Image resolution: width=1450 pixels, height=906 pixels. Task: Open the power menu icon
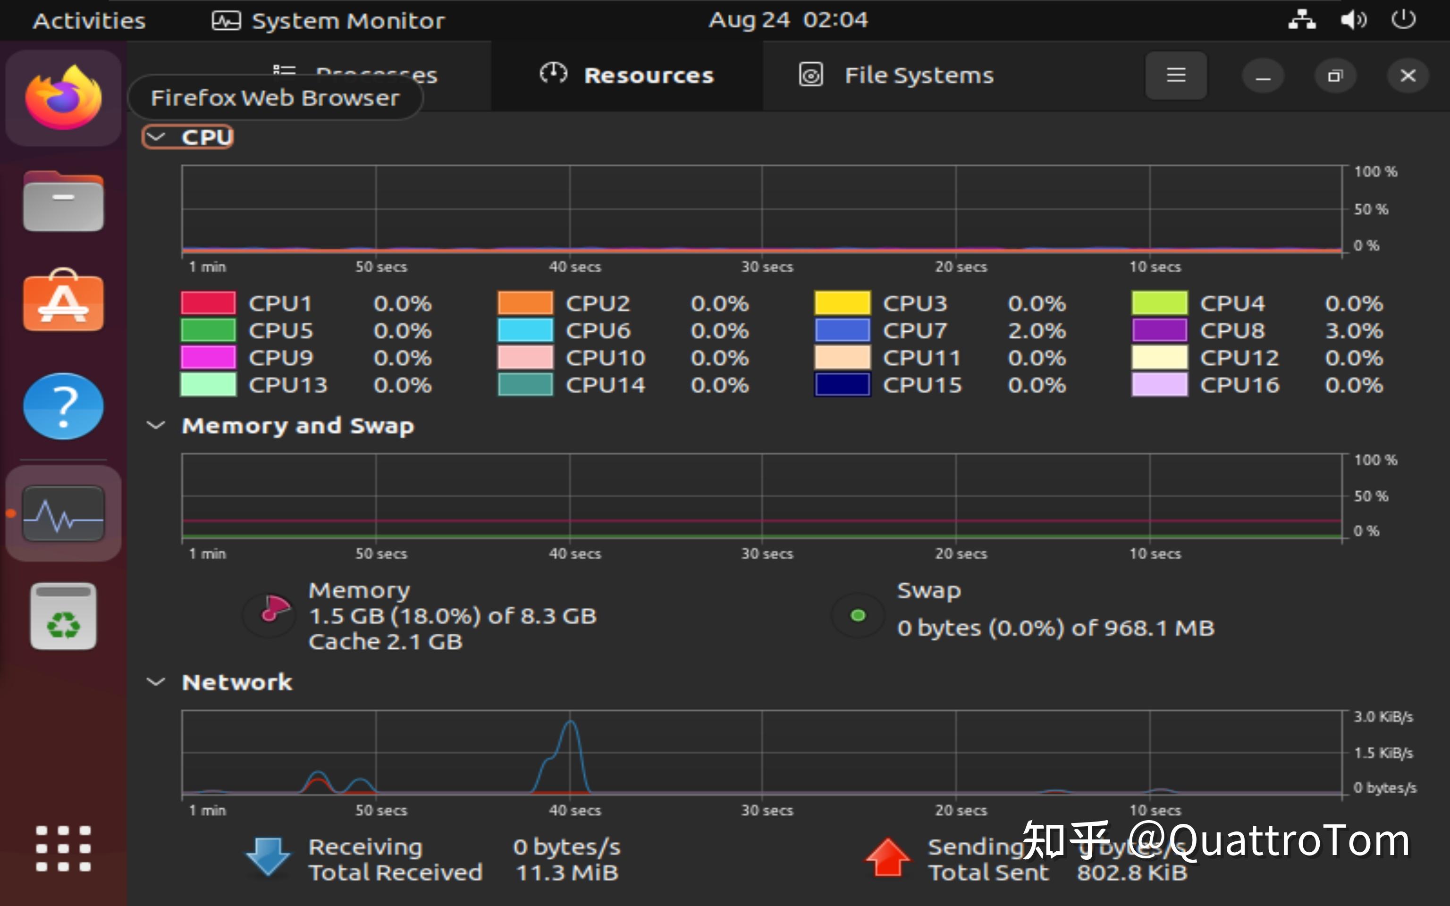[1403, 20]
